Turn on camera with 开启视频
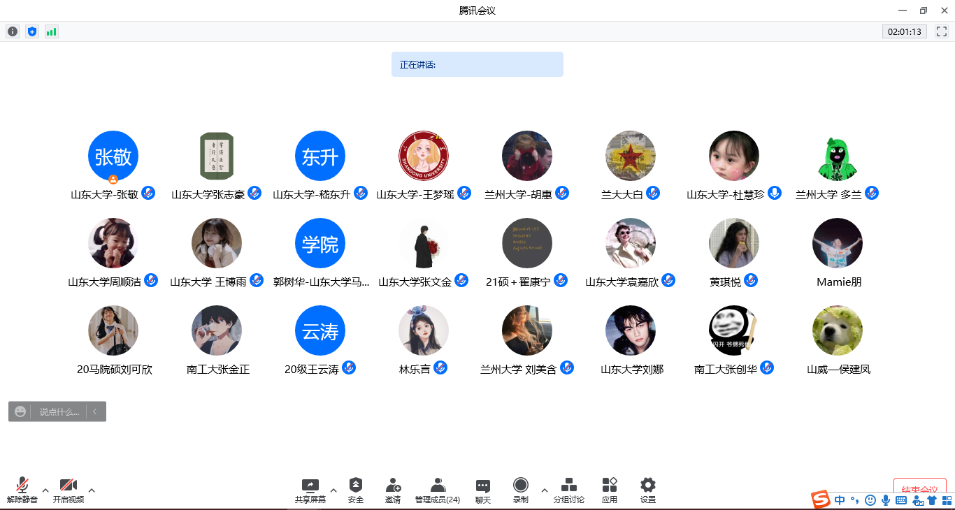This screenshot has width=955, height=510. [69, 490]
